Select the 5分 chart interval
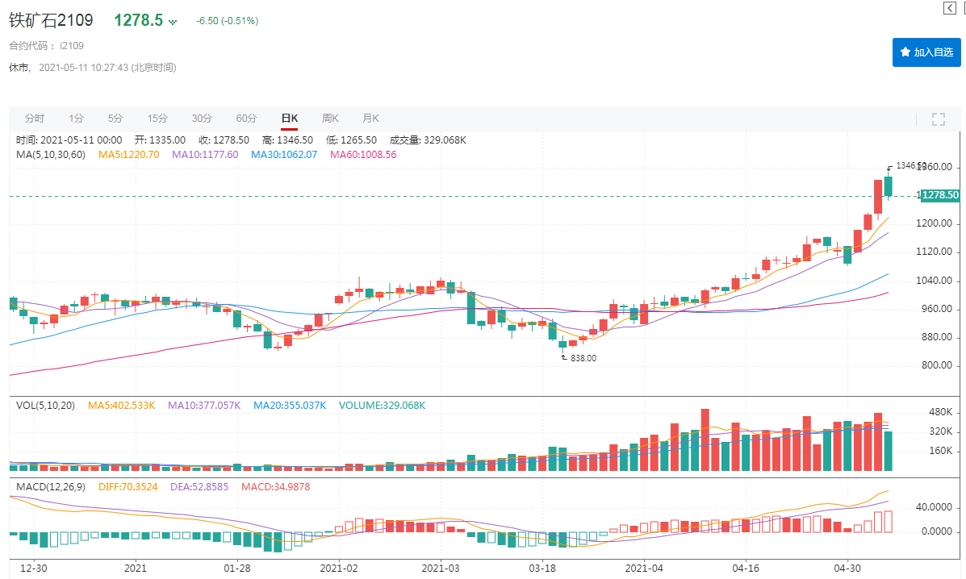 (115, 119)
